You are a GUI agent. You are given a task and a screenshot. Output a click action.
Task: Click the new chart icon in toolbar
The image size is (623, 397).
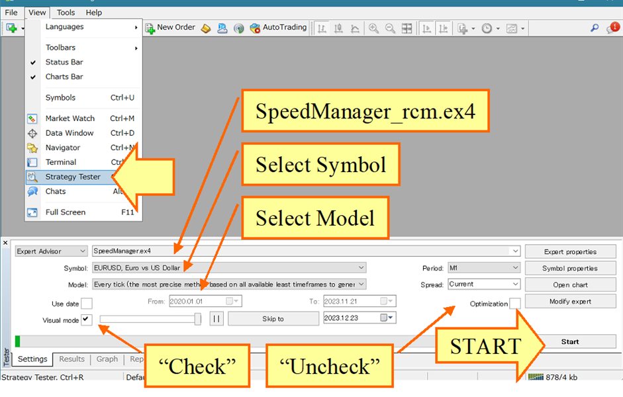point(11,28)
